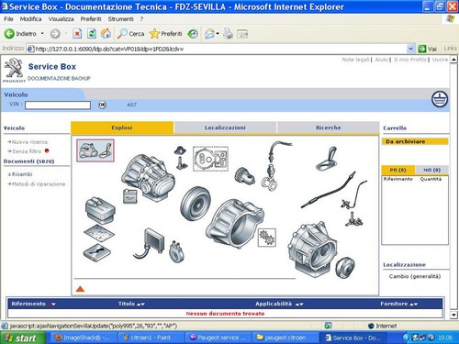459x344 pixels.
Task: Switch to the Localizzazioni tab
Action: 225,128
